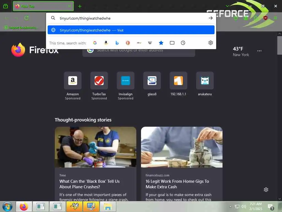Open the 43°F New York weather widget
282x212 pixels.
(241, 52)
